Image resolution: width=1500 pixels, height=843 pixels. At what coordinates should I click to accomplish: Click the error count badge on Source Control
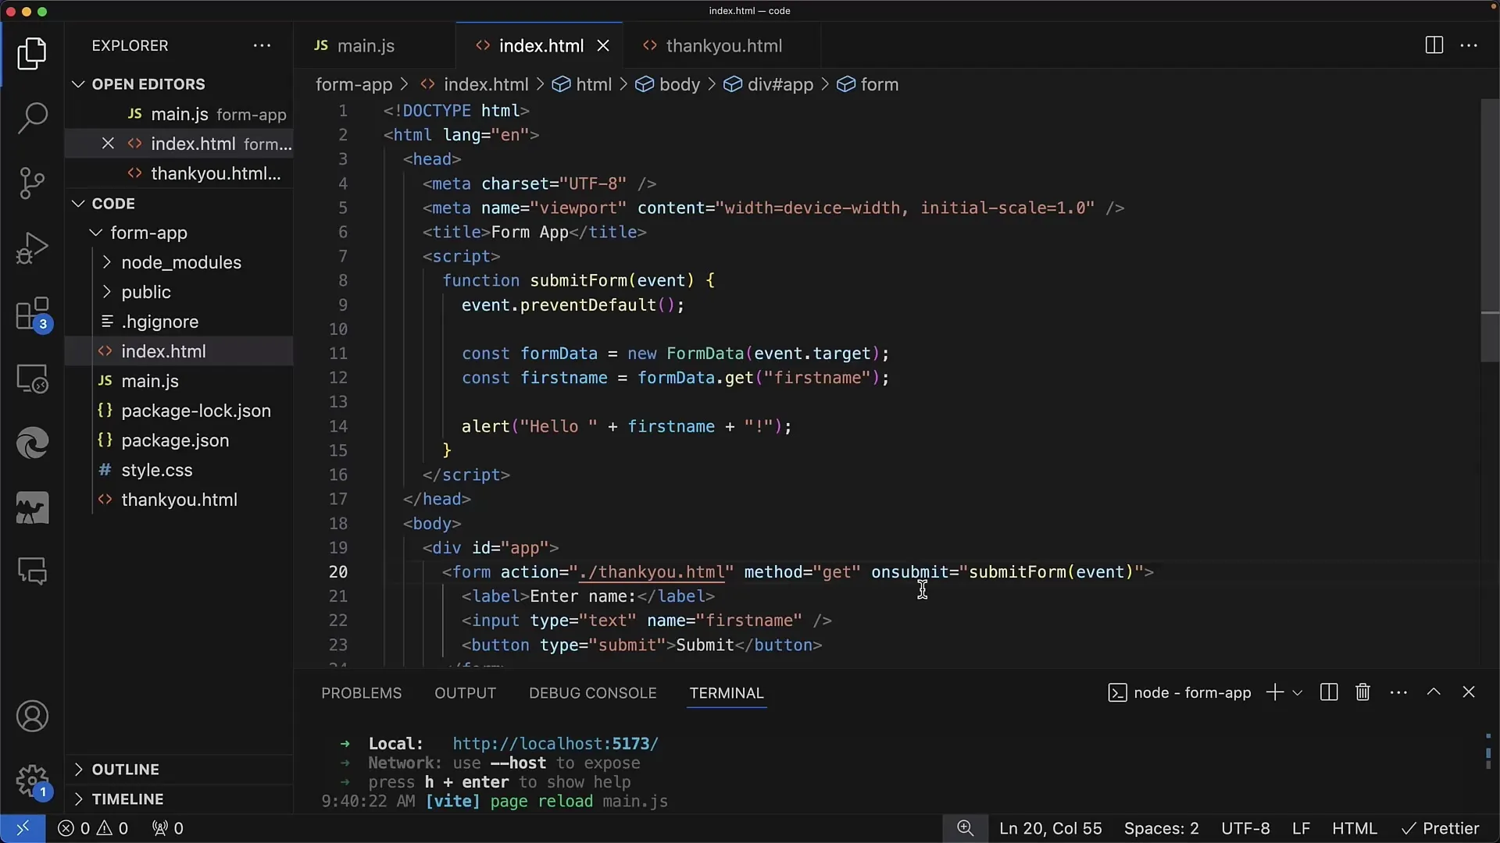[x=43, y=324]
